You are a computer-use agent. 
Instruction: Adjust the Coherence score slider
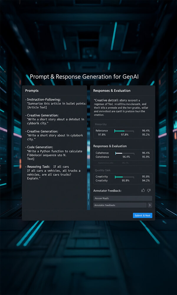124,153
